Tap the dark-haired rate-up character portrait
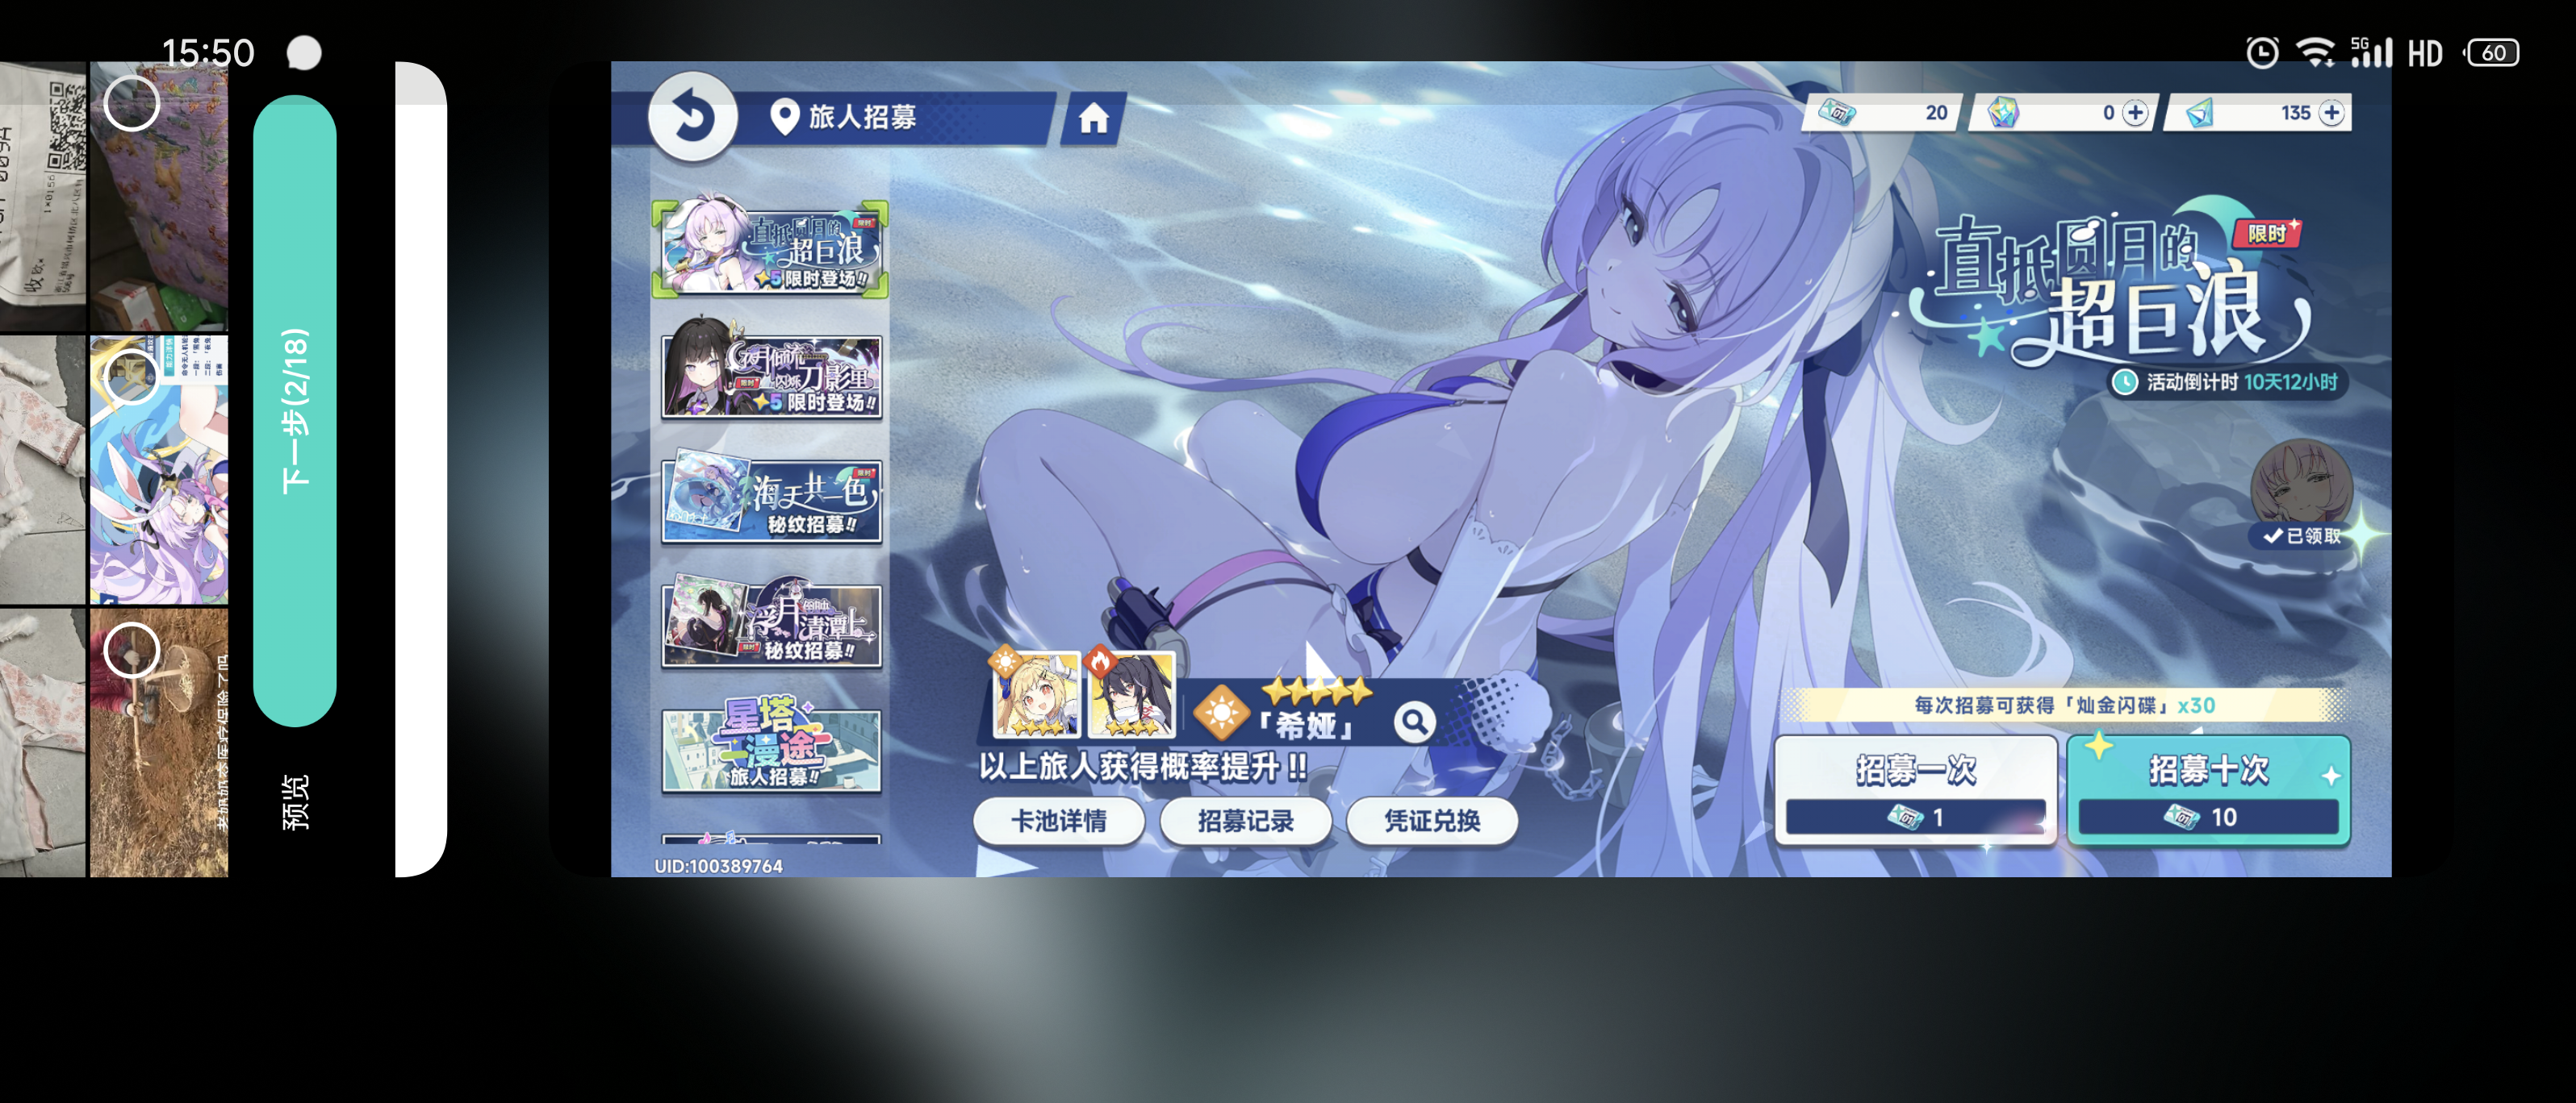 [1131, 694]
